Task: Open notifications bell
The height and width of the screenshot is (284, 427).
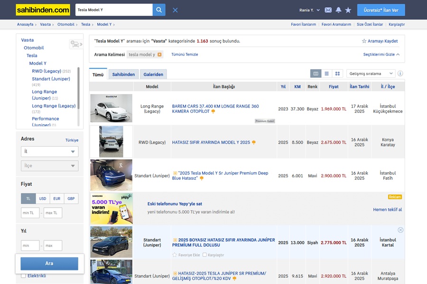Action: (338, 10)
